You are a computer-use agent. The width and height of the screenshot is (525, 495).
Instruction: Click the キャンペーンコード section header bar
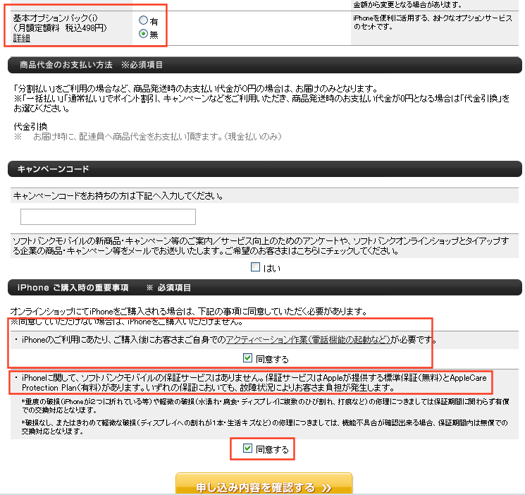(264, 169)
